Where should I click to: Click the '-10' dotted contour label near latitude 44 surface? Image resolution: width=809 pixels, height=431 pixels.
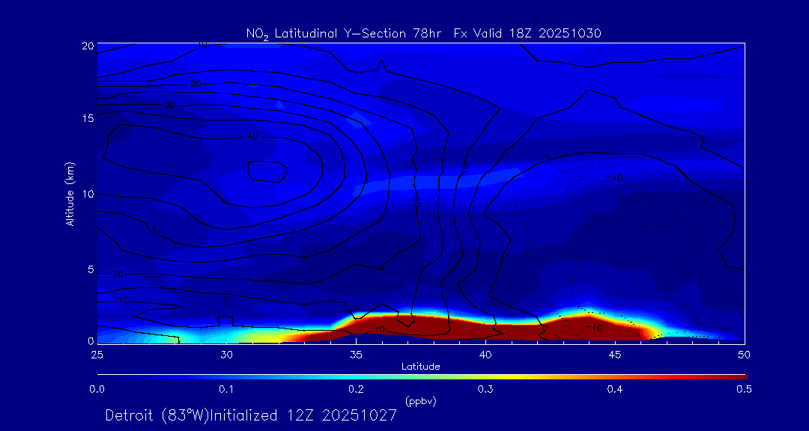pyautogui.click(x=594, y=328)
